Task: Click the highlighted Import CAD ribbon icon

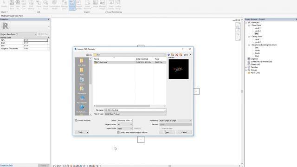Action: (72, 5)
